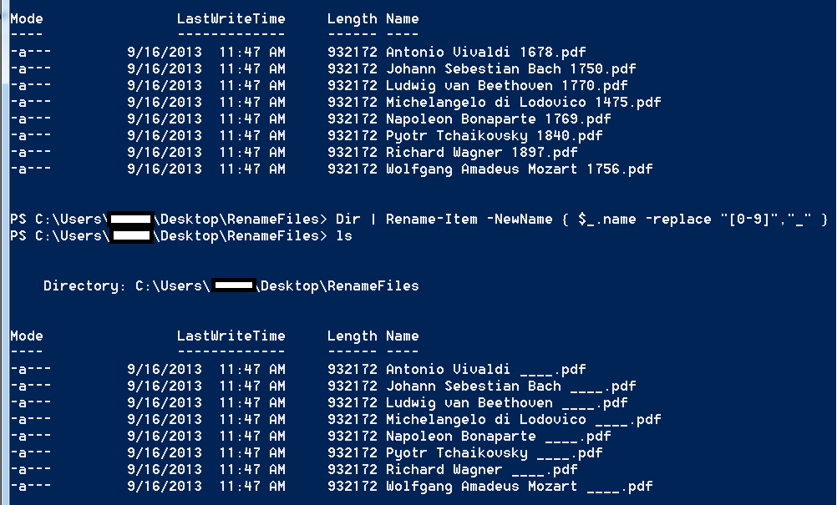Click Napoleon Bonaparte 1769.pdf filename
Viewport: 837px width, 505px height.
click(498, 119)
